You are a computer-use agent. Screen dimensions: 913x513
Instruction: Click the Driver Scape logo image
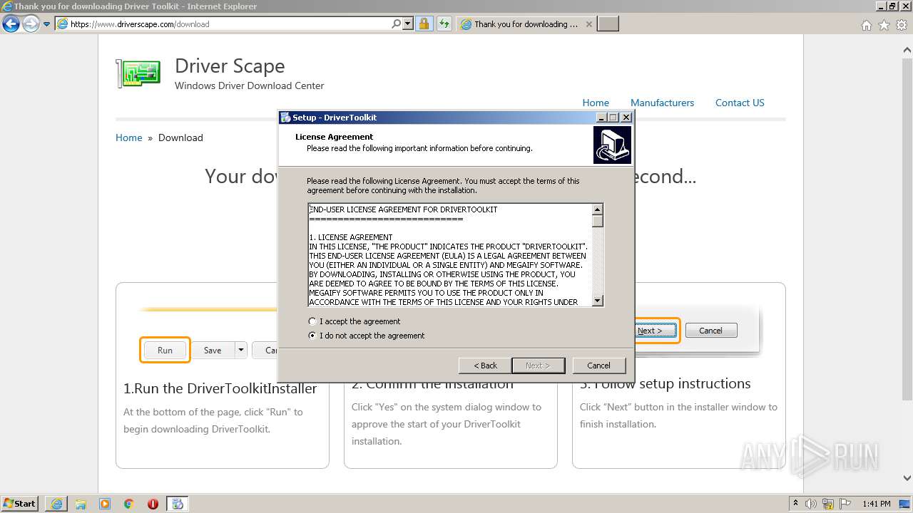pos(138,73)
